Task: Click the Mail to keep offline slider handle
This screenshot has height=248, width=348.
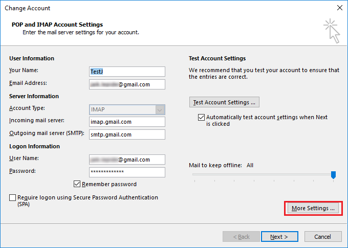Action: [x=333, y=175]
